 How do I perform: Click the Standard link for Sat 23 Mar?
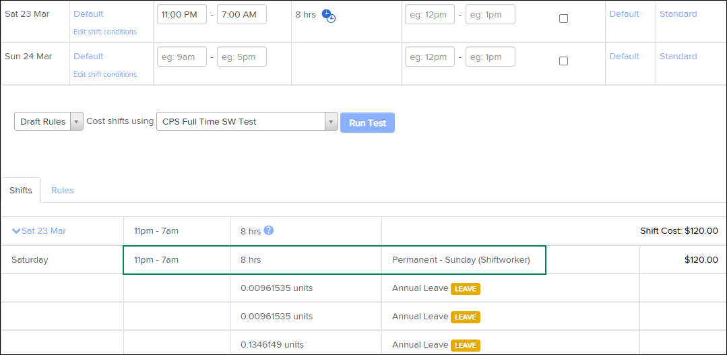678,14
